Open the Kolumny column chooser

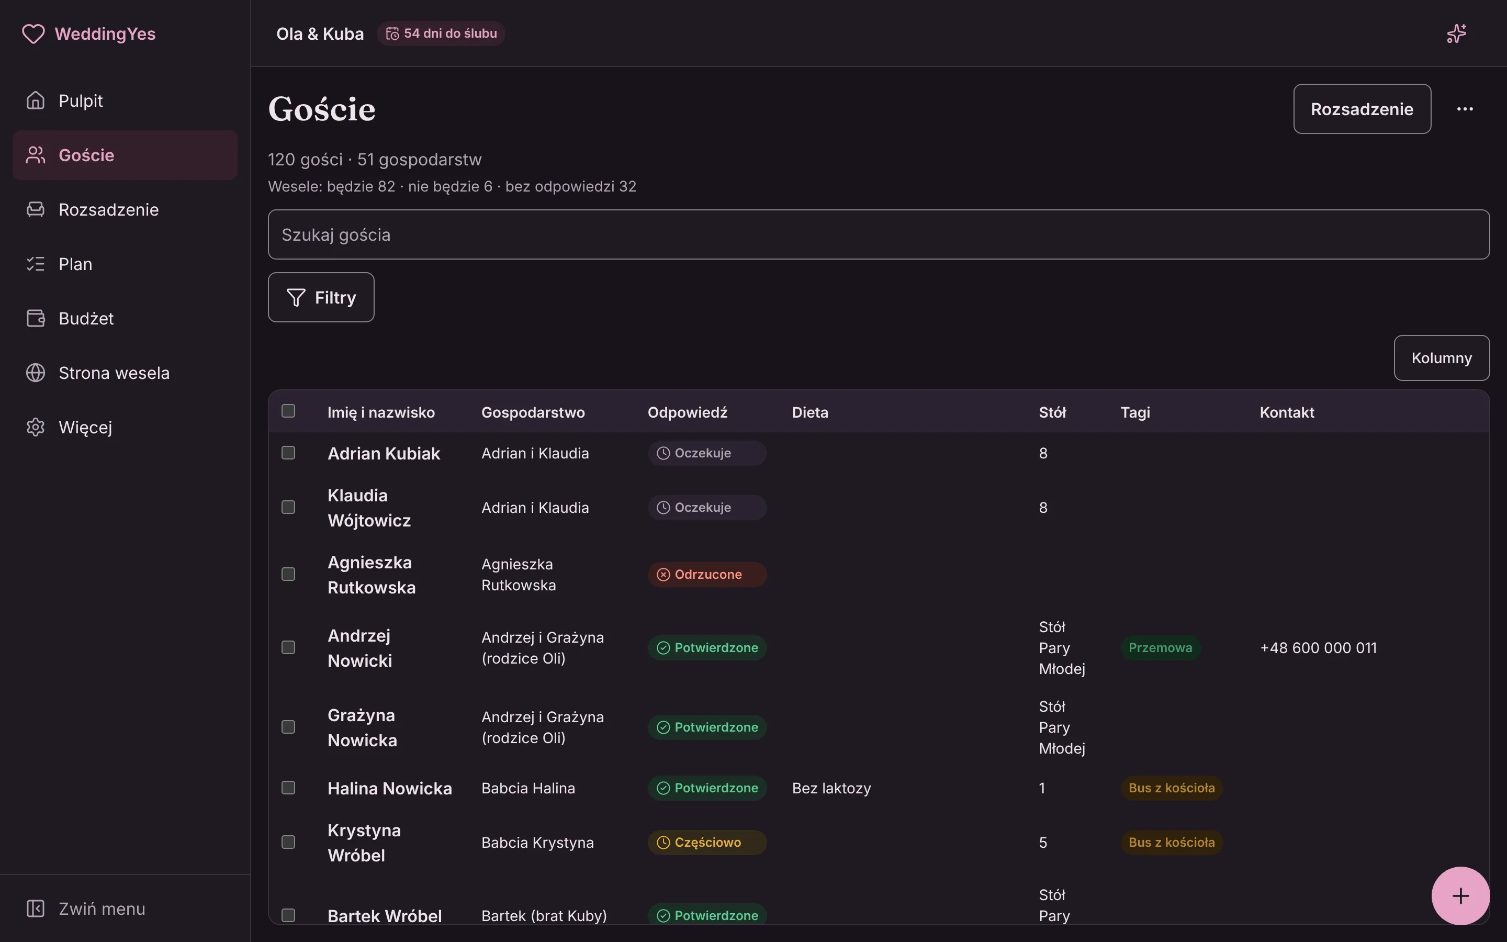1442,357
